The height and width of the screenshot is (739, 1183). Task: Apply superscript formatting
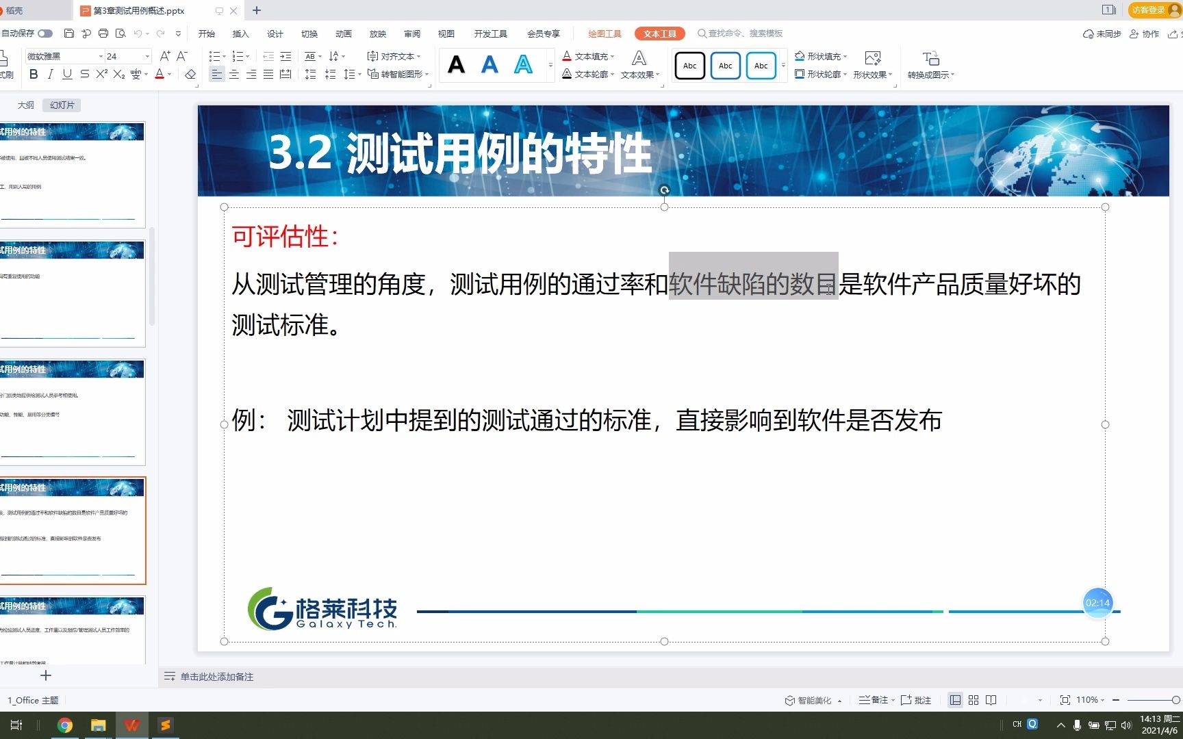click(x=101, y=74)
